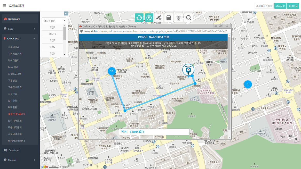Click the [역삼2] 실시간 배달 현황 header
Viewport: 301px width, 169px height.
153,37
